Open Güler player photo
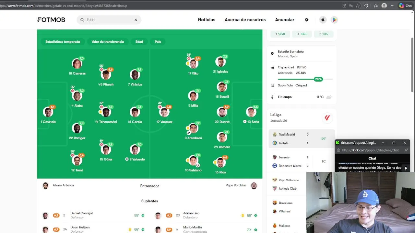The height and width of the screenshot is (233, 415). point(106,150)
